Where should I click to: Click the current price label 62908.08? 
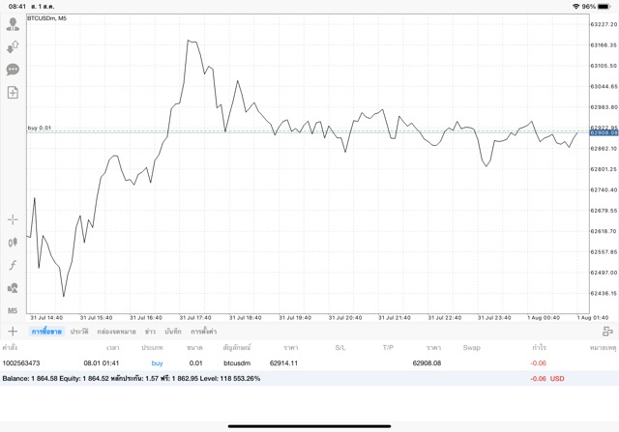point(604,133)
